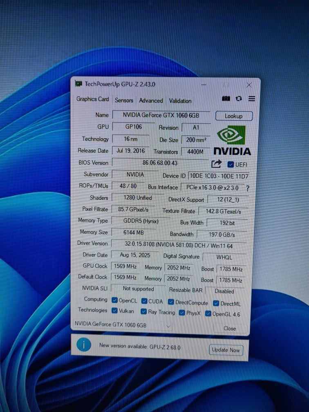Toggle the OpenCL checkbox
This screenshot has height=412, width=309.
point(114,300)
